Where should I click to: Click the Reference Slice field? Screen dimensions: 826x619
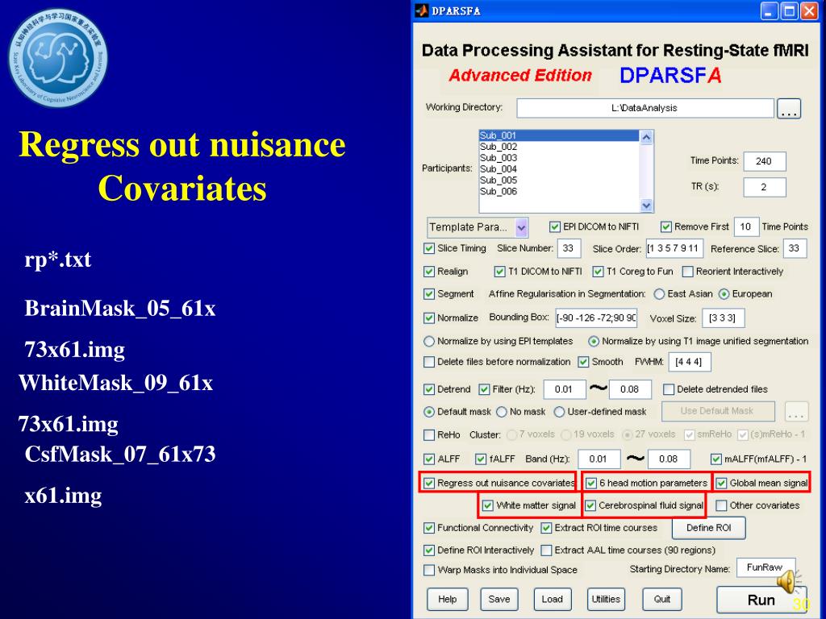(x=795, y=248)
